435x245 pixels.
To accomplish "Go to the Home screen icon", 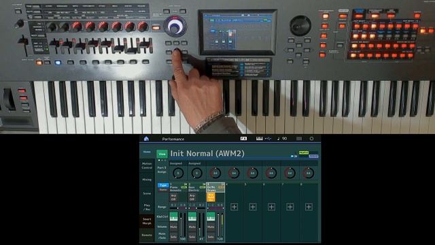I will pyautogui.click(x=146, y=139).
